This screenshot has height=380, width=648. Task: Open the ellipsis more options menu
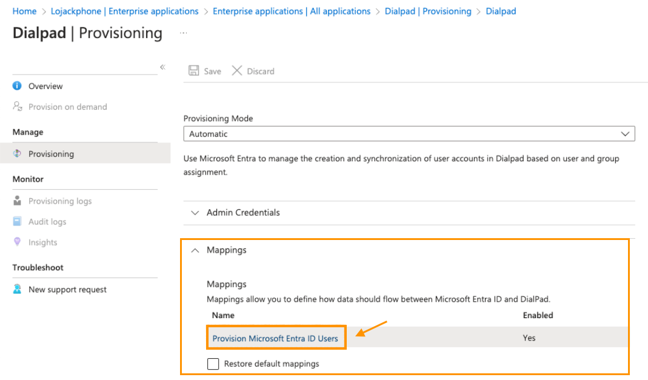(x=184, y=33)
